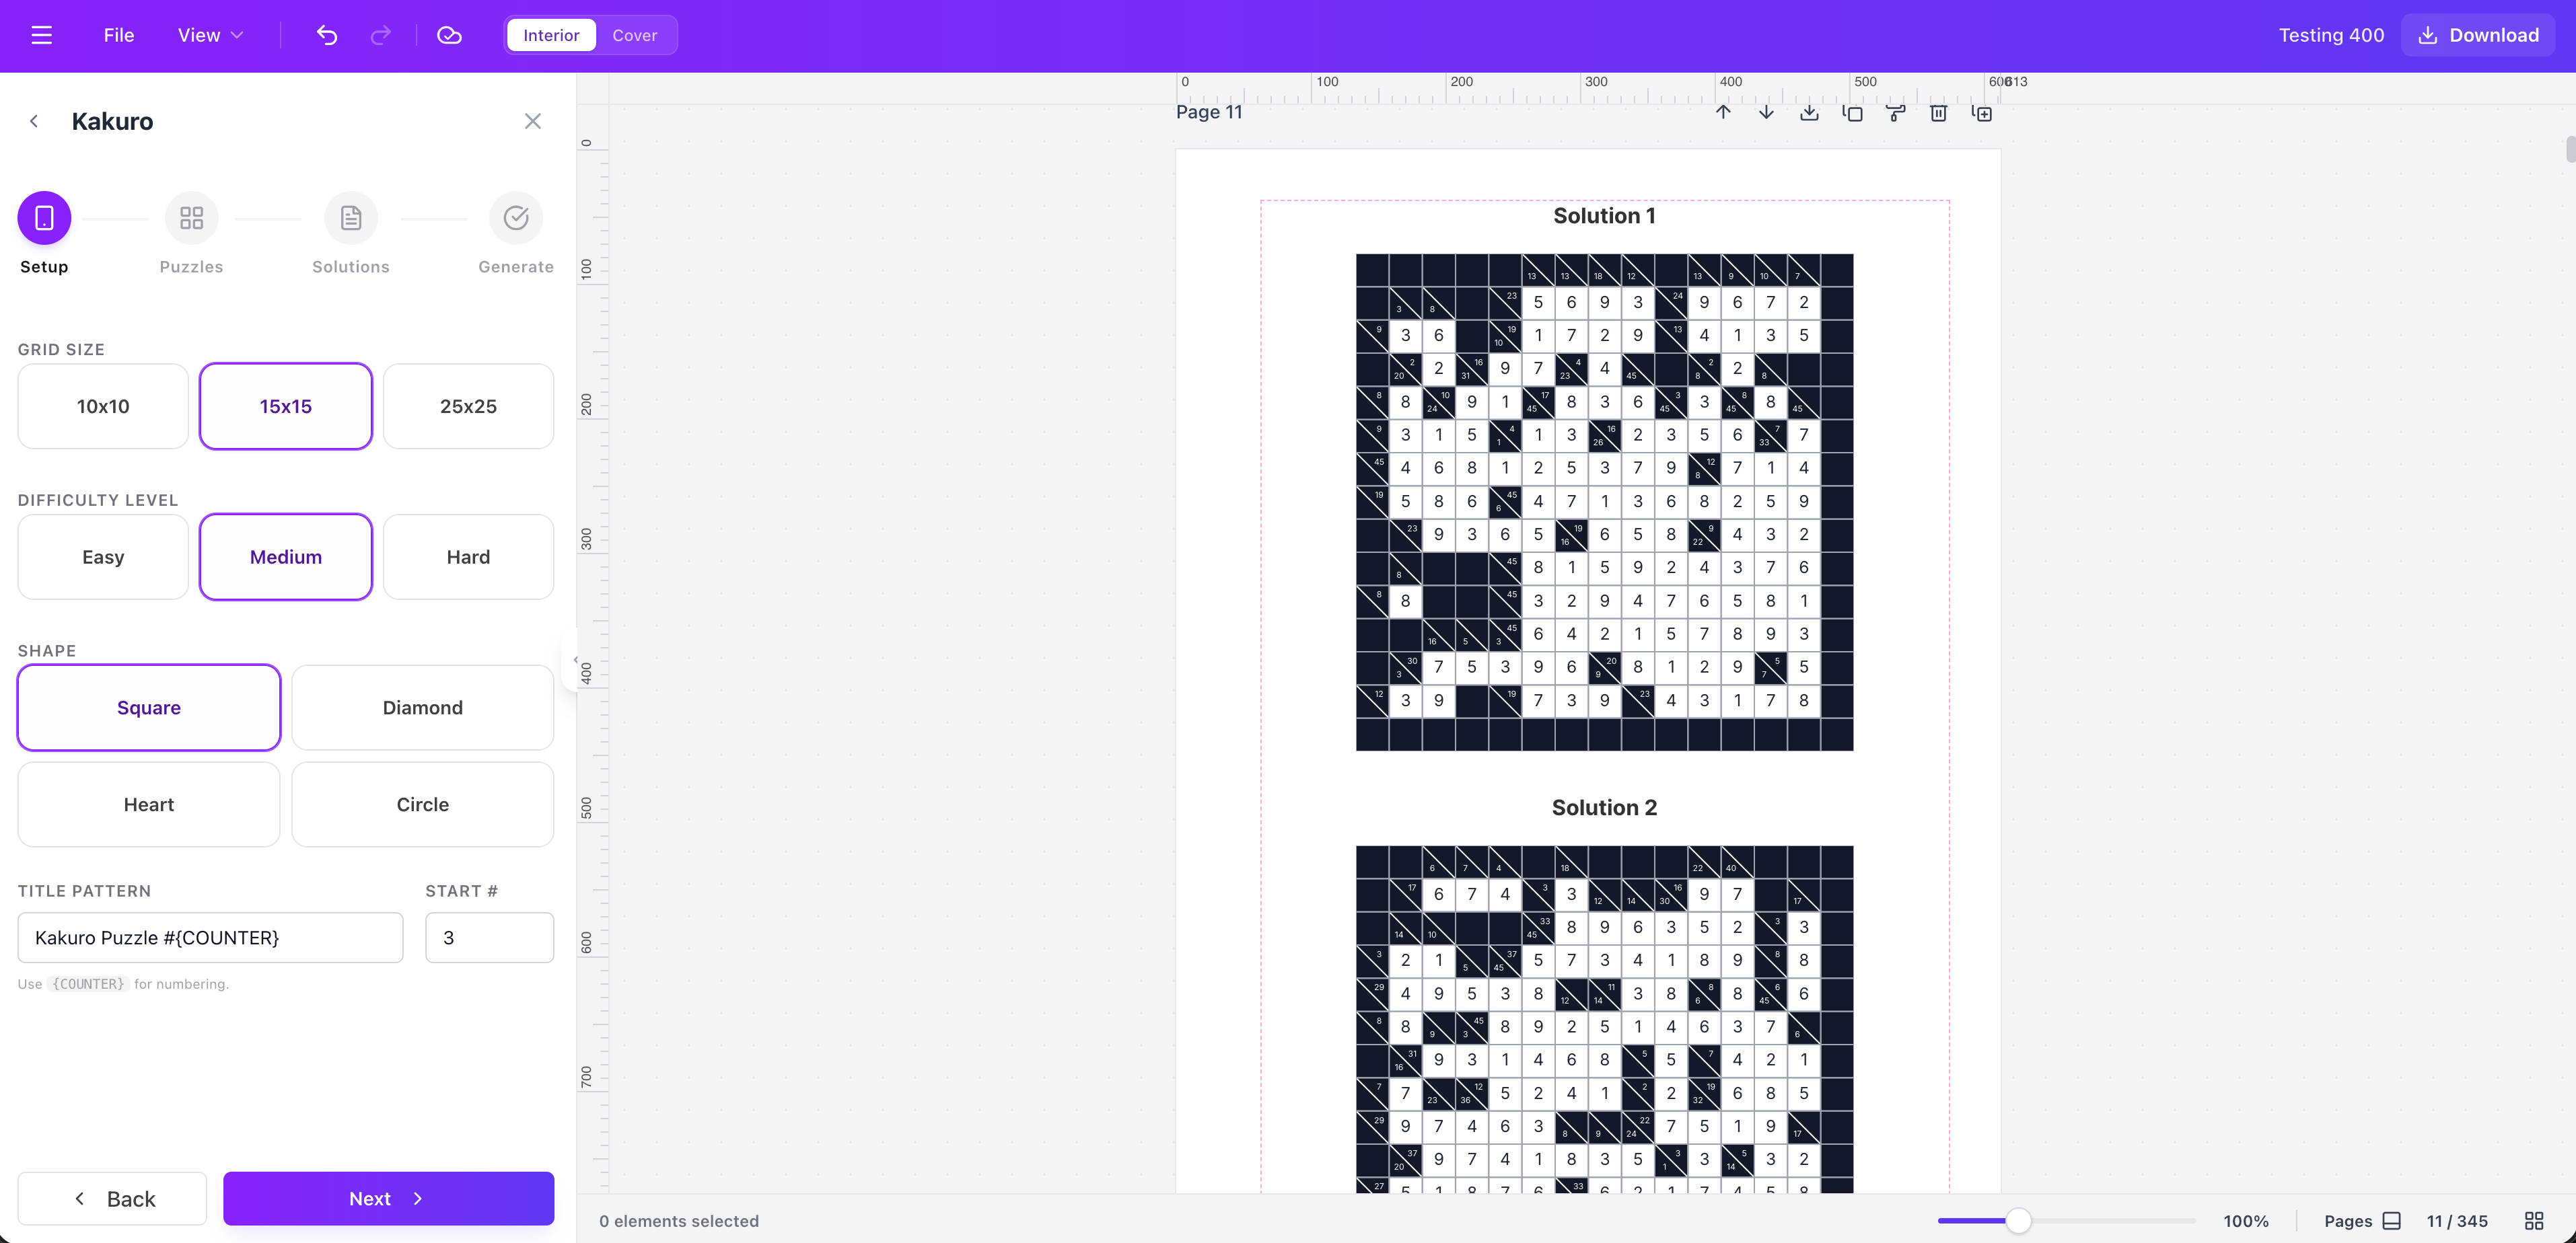2576x1243 pixels.
Task: Move page 11 up using the up arrow icon
Action: (x=1724, y=113)
